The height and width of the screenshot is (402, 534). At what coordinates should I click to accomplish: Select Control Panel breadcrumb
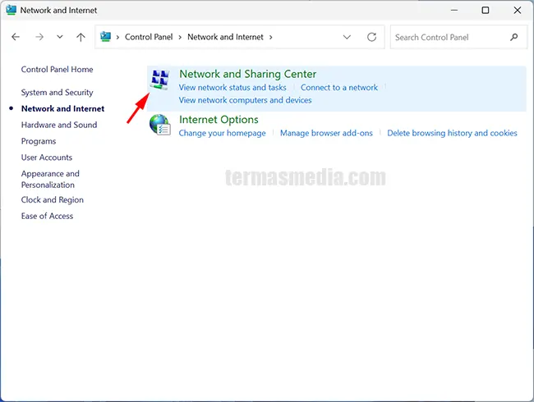(149, 37)
